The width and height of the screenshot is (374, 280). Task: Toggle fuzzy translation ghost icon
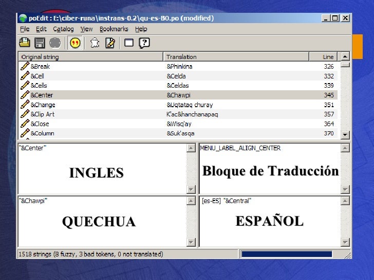[x=95, y=43]
